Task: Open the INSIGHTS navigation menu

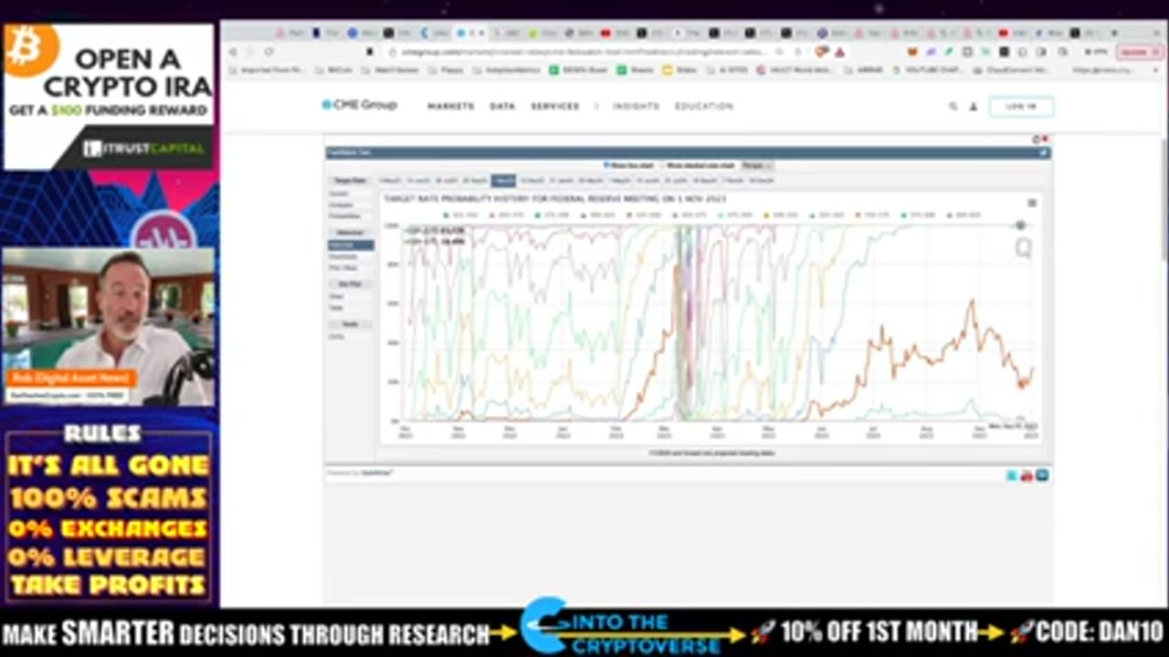Action: [636, 106]
